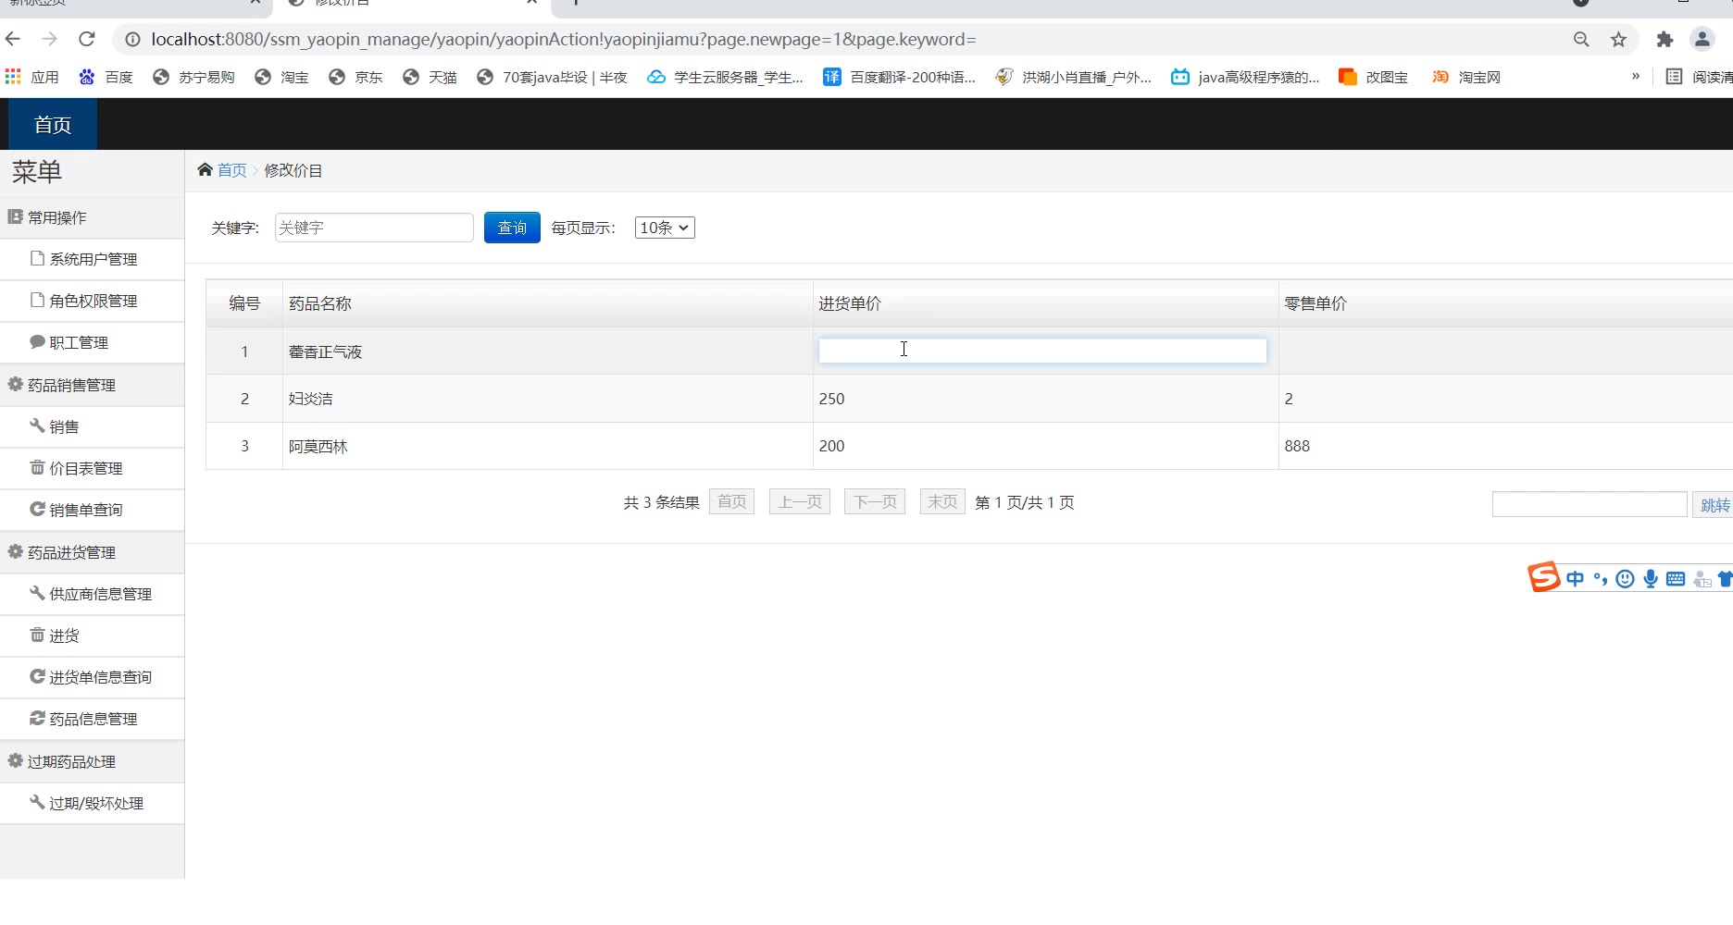The height and width of the screenshot is (925, 1733).
Task: Click the 末页 pagination button
Action: coord(942,501)
